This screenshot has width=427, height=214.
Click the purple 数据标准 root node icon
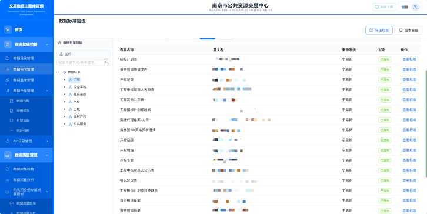[x=65, y=72]
